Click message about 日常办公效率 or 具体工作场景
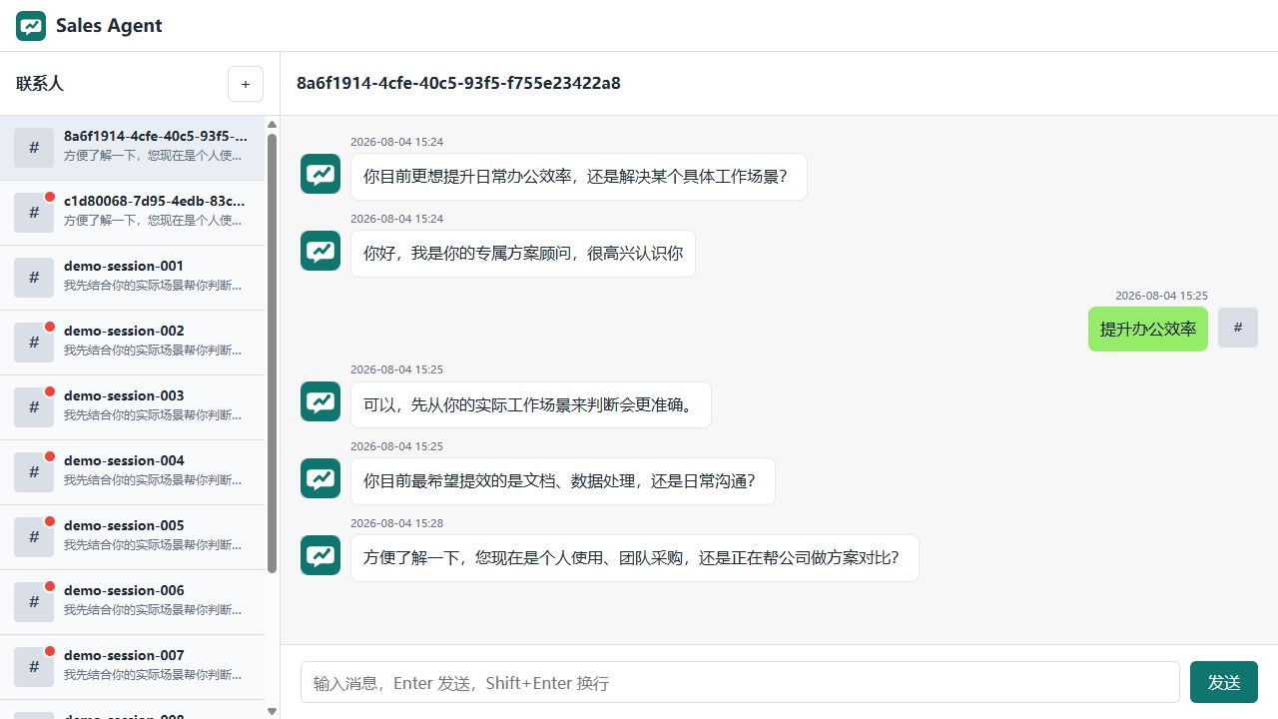 coord(579,177)
